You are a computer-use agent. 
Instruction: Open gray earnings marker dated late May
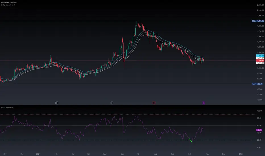pyautogui.click(x=112, y=103)
